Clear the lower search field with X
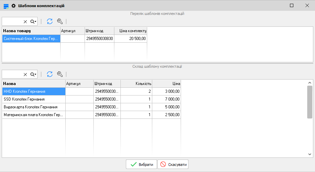Viewport: 315px width, 172px height. pyautogui.click(x=25, y=74)
